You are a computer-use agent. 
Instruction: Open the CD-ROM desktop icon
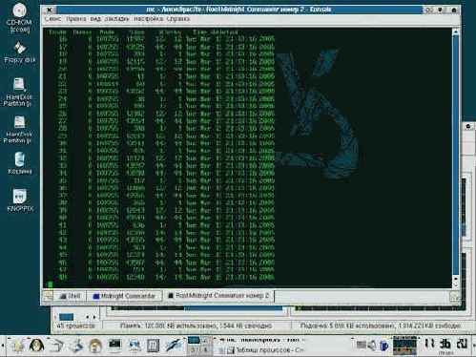pos(19,17)
